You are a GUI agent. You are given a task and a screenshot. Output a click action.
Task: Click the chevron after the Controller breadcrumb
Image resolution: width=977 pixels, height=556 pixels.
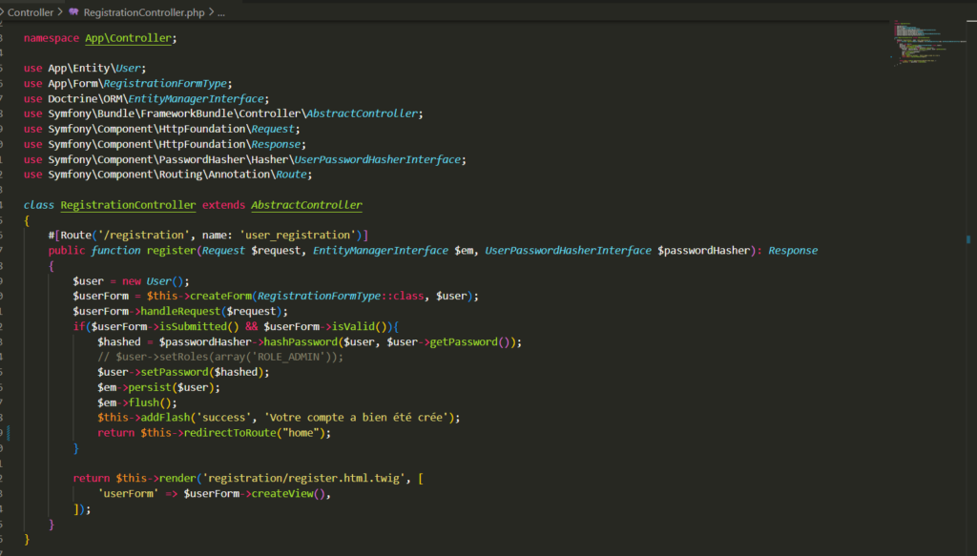[61, 12]
